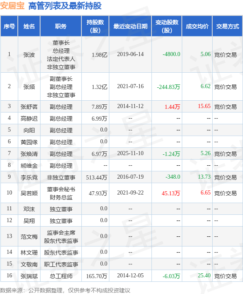Click the change value 45.13万
243x294 pixels.
[x=171, y=193]
